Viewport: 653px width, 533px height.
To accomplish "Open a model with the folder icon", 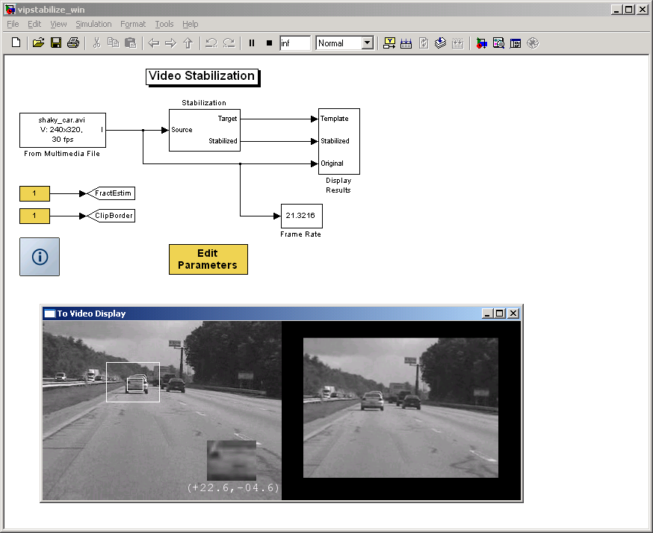I will tap(38, 43).
